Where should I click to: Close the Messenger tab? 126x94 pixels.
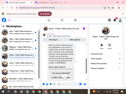31,3
